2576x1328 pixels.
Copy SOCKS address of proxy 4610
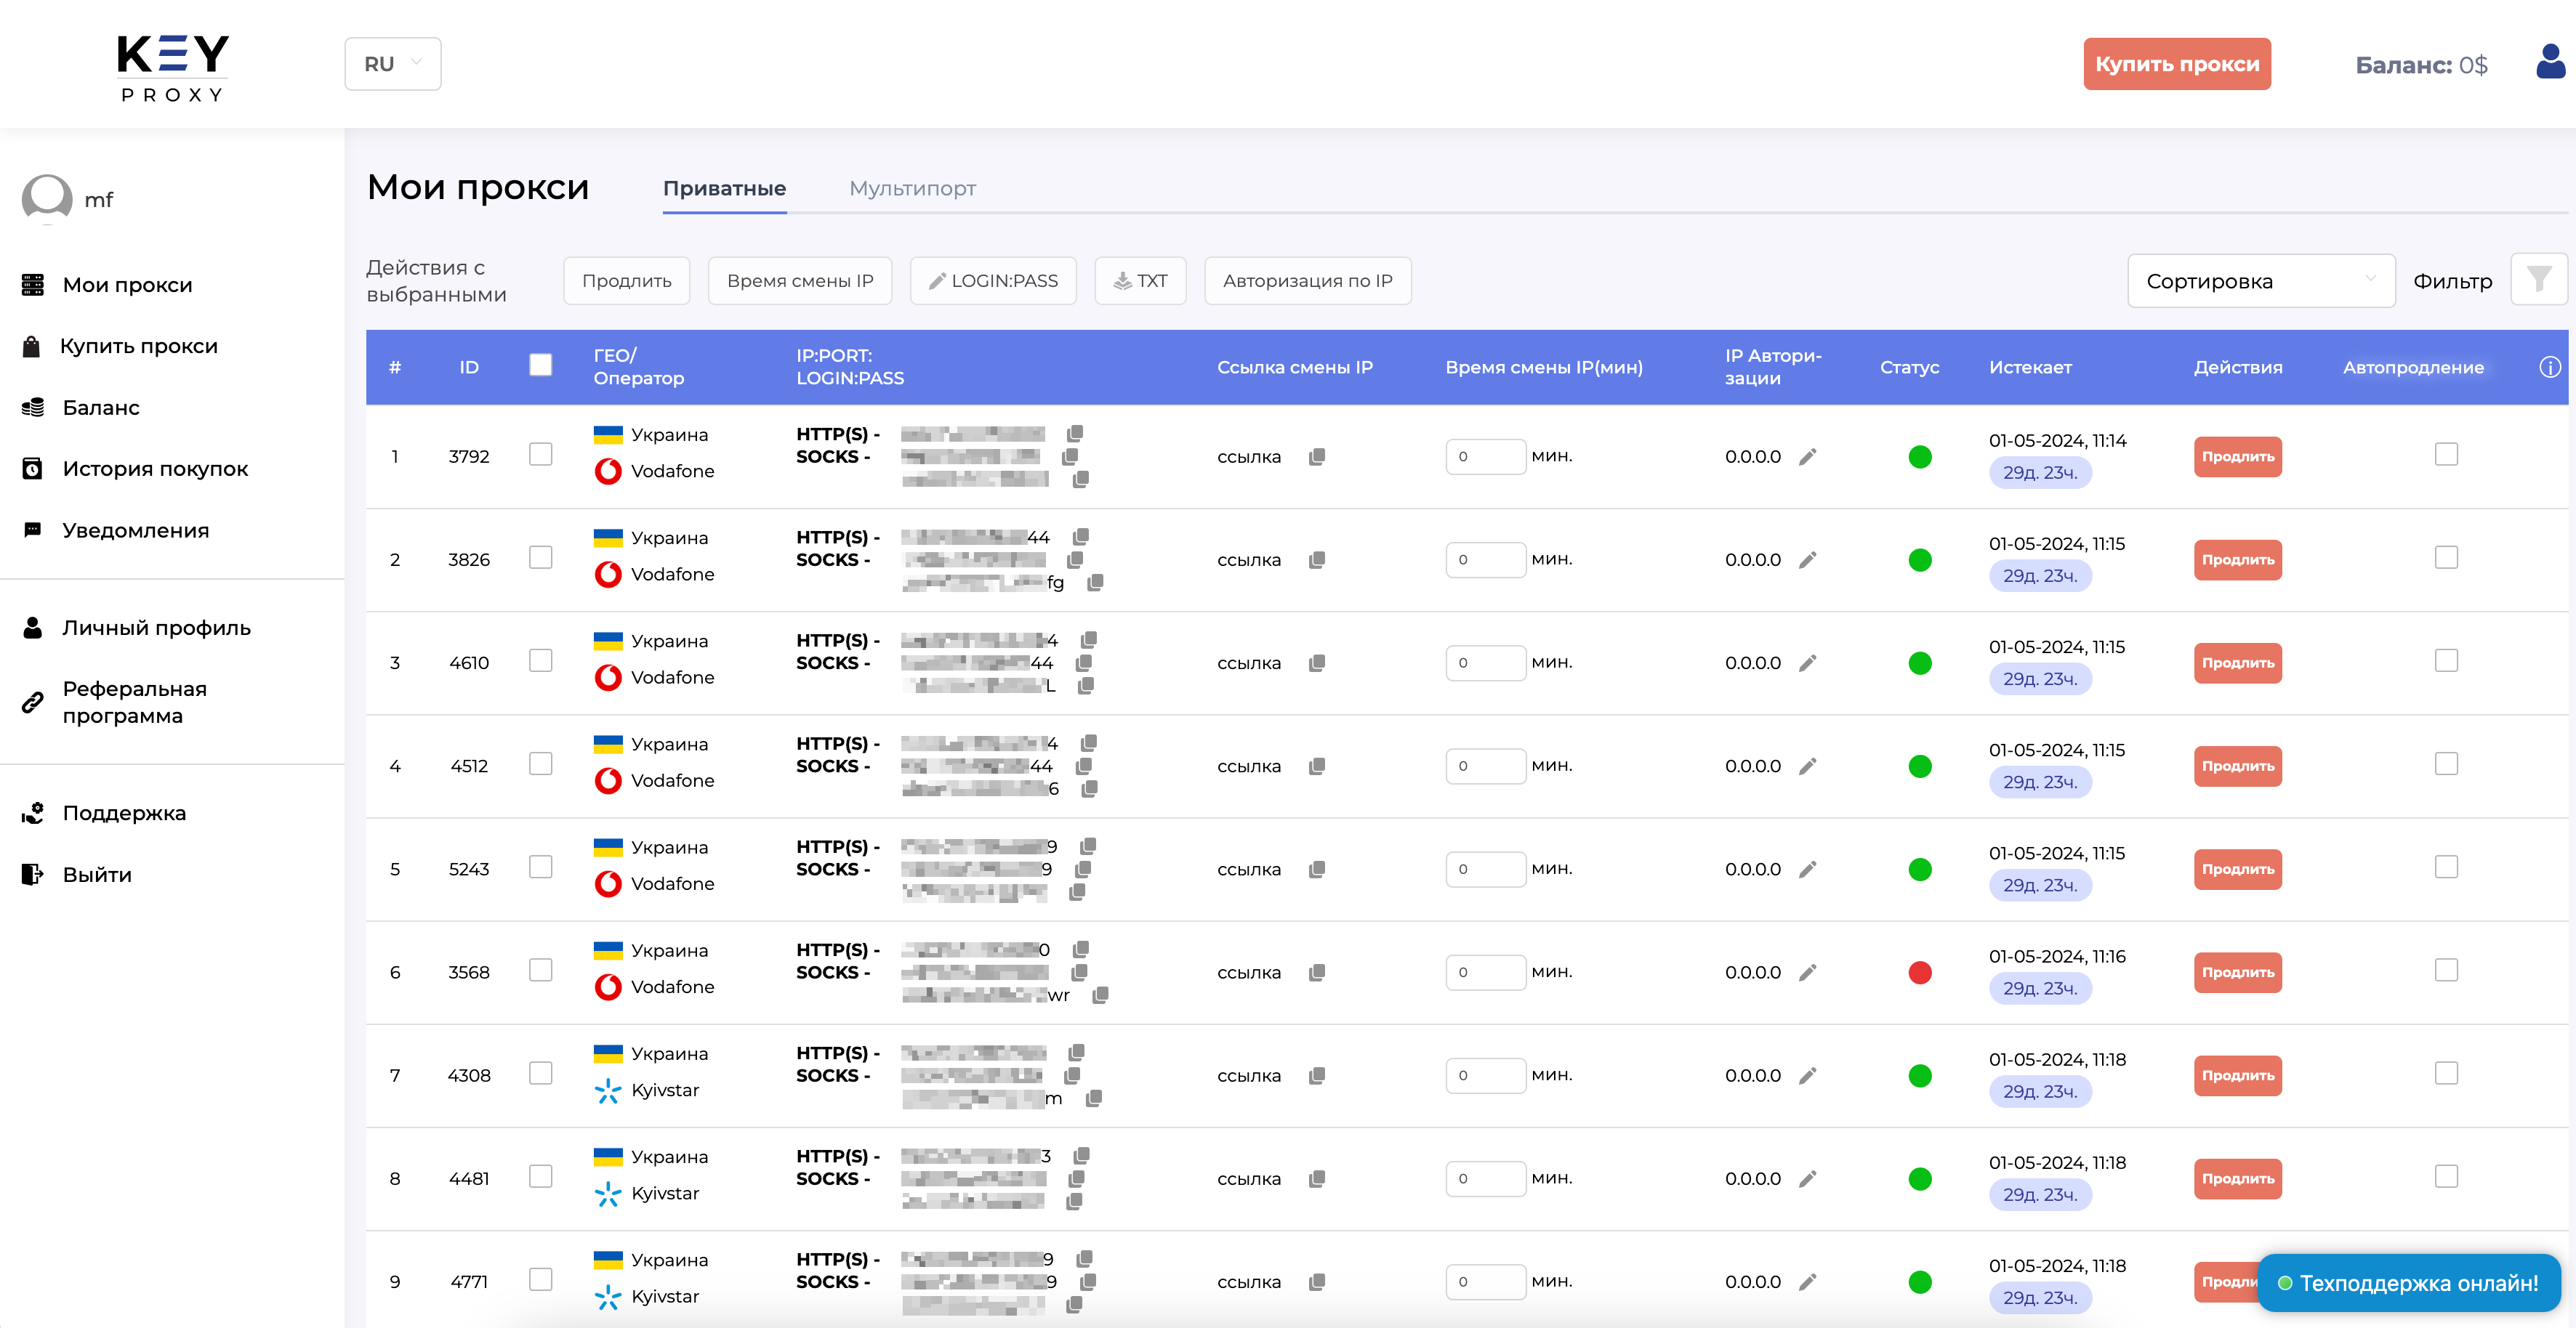click(1083, 663)
